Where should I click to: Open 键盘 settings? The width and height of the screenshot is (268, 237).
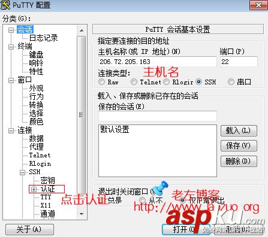click(36, 54)
